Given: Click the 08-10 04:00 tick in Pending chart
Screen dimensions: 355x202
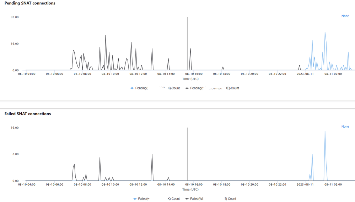Looking at the screenshot, I should 27,74.
